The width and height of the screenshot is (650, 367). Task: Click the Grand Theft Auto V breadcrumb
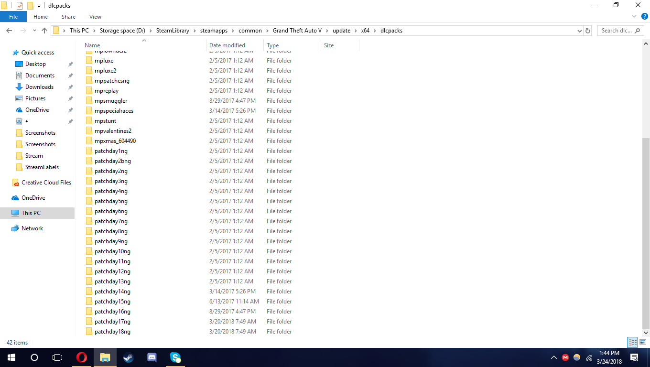[x=296, y=31]
